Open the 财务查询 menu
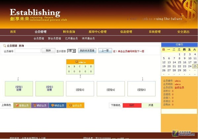Viewport: 198px width, 139px height. 69,32
